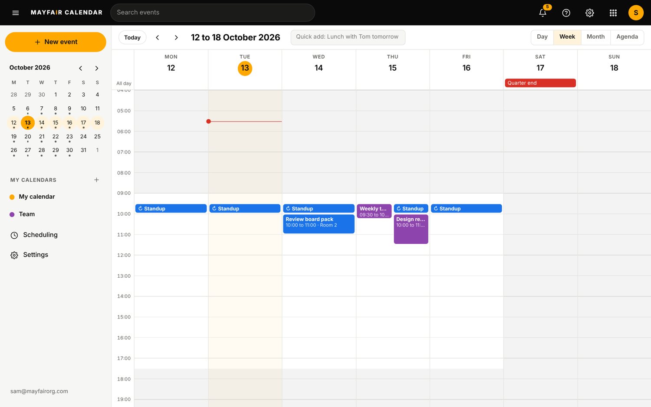This screenshot has width=651, height=407.
Task: Open Friday's Standup event
Action: pyautogui.click(x=467, y=209)
